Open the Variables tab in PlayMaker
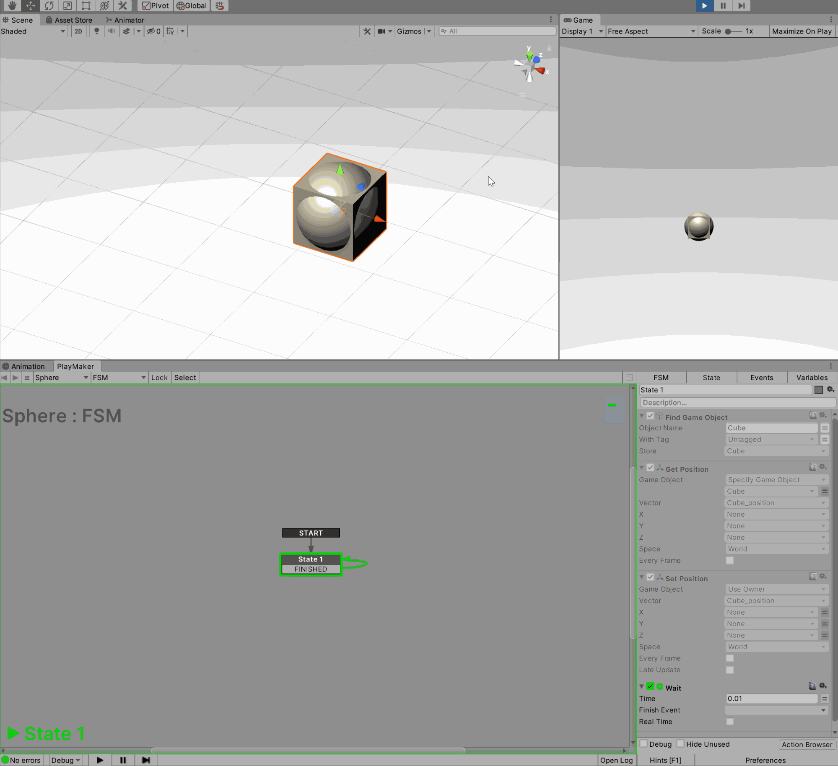The width and height of the screenshot is (838, 766). pyautogui.click(x=812, y=377)
